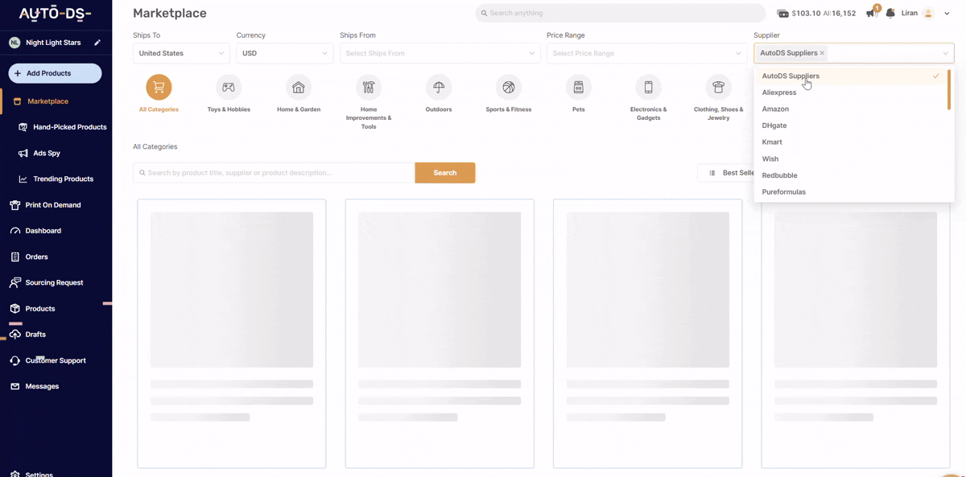
Task: Open the Pets category icon
Action: 579,87
